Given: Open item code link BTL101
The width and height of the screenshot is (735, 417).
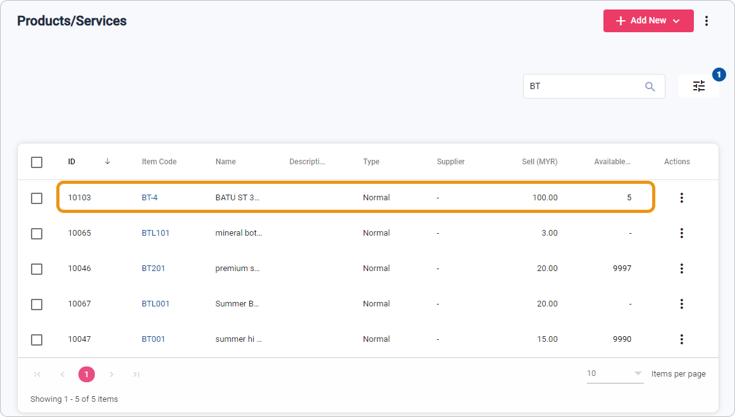Looking at the screenshot, I should point(156,233).
